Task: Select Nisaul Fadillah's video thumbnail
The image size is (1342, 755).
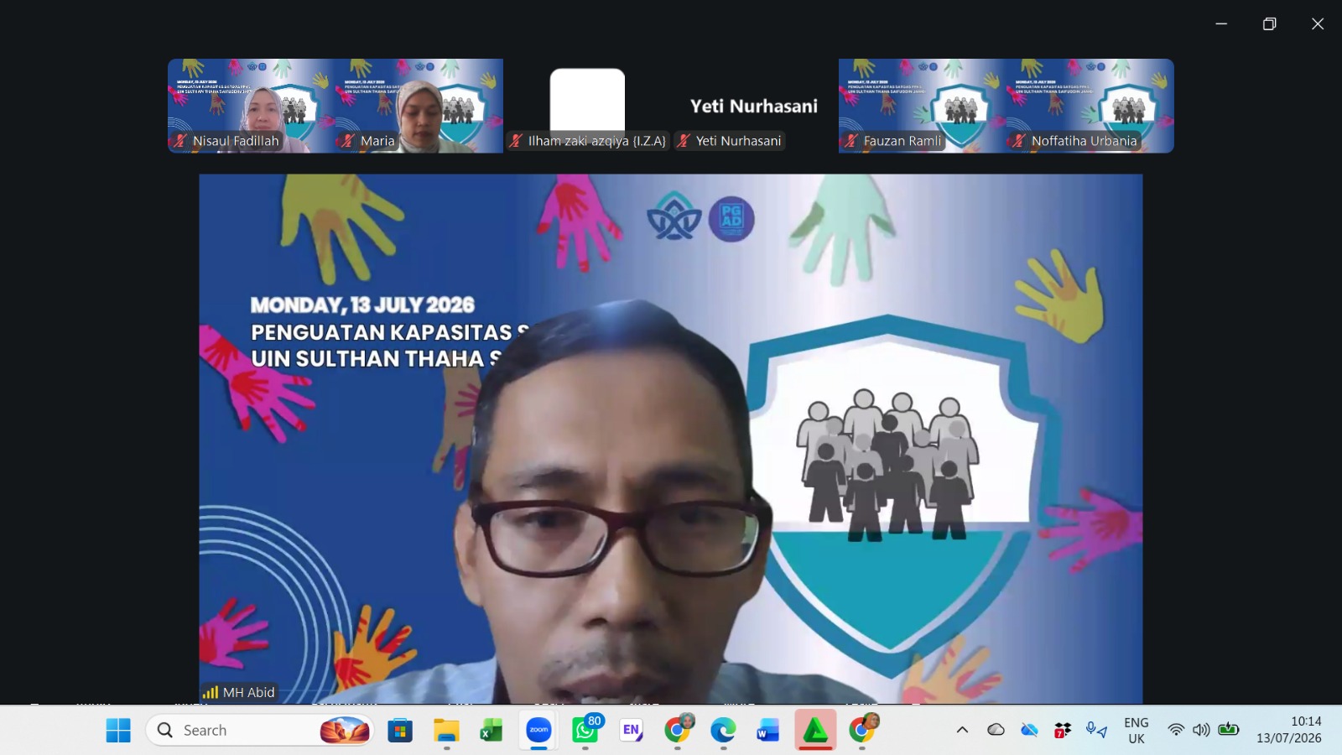Action: tap(252, 106)
